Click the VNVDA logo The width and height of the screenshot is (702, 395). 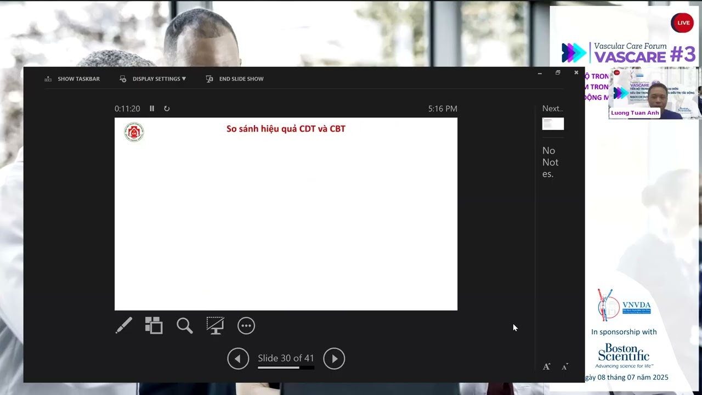coord(624,305)
